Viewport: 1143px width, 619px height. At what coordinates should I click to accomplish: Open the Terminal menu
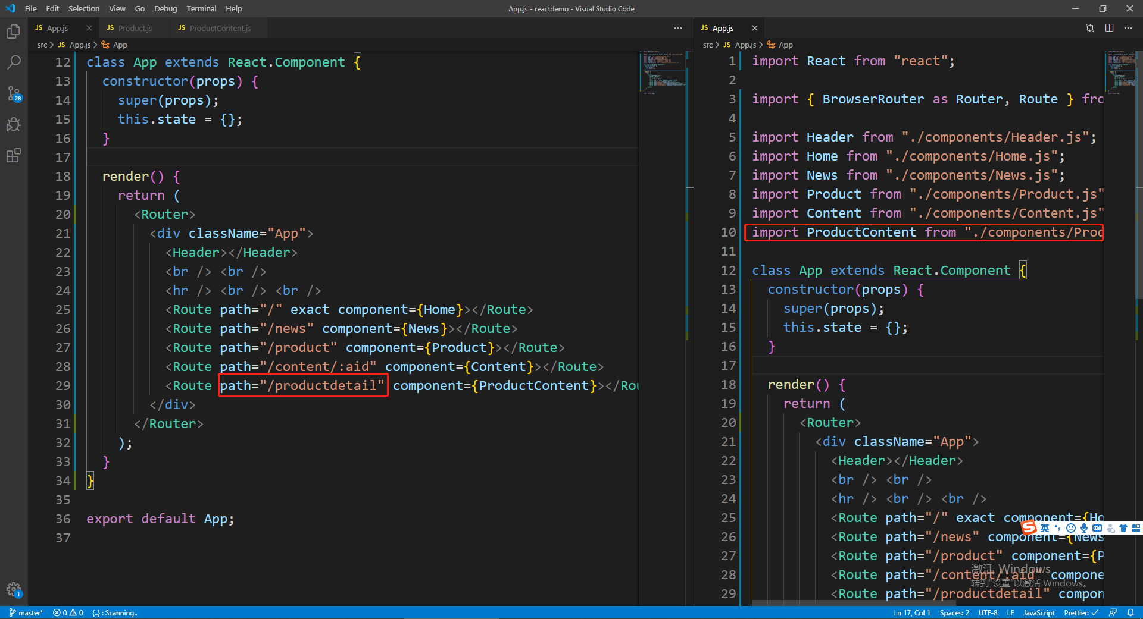pos(201,8)
